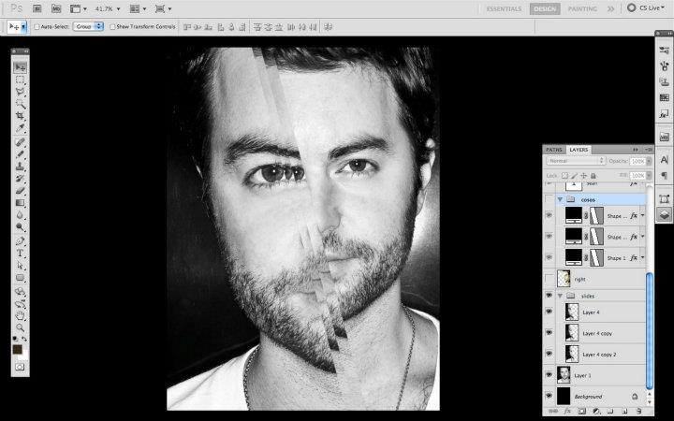674x421 pixels.
Task: Select the 3D Object Rotate tool
Action: click(x=20, y=292)
